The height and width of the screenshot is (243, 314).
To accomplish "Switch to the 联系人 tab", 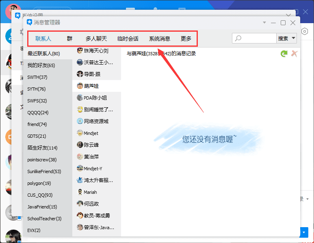I will click(x=43, y=39).
